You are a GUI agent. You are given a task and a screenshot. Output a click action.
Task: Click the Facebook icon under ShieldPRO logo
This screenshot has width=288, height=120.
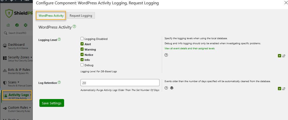tap(17, 25)
